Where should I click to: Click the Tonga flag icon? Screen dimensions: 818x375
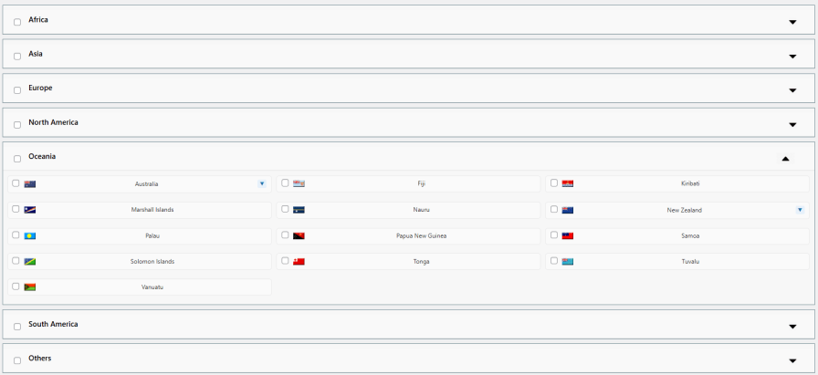click(299, 261)
